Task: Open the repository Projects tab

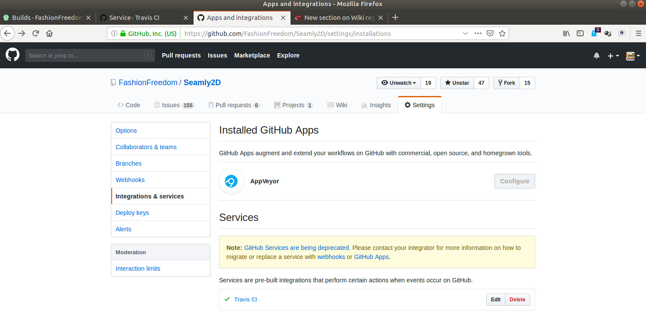Action: [x=294, y=105]
